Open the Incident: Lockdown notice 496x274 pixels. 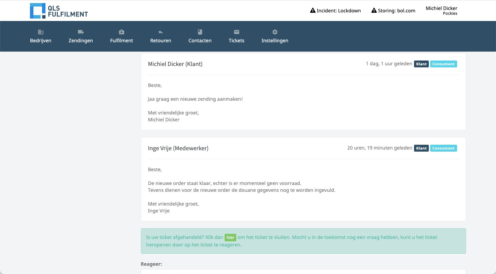point(339,11)
